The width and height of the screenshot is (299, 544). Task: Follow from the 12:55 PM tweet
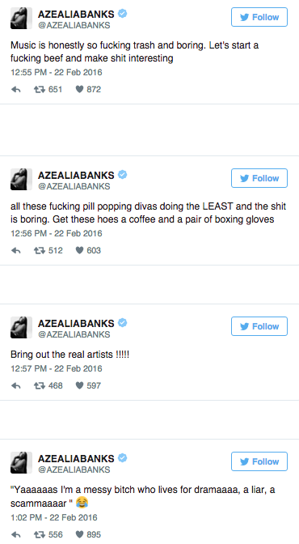(x=259, y=17)
